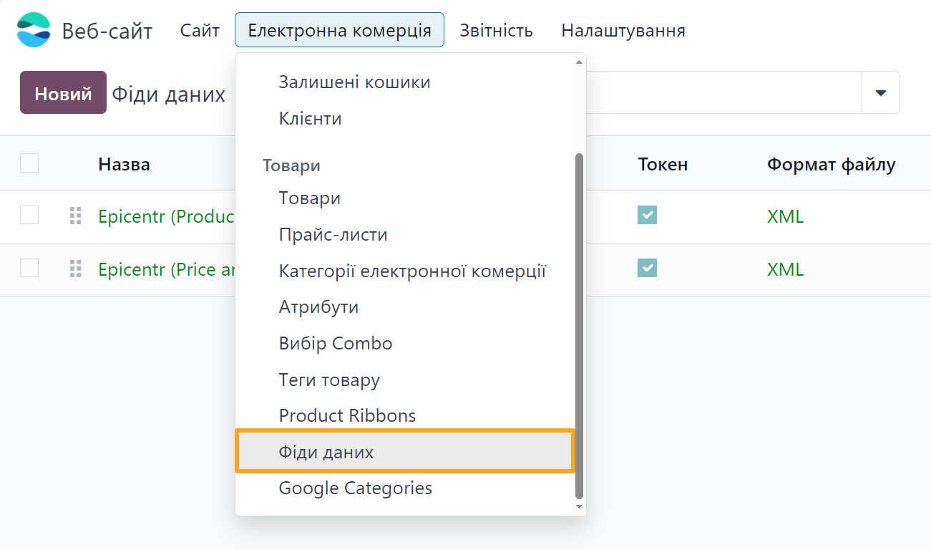The image size is (931, 550).
Task: Select Фіди даних menu item
Action: pyautogui.click(x=405, y=452)
